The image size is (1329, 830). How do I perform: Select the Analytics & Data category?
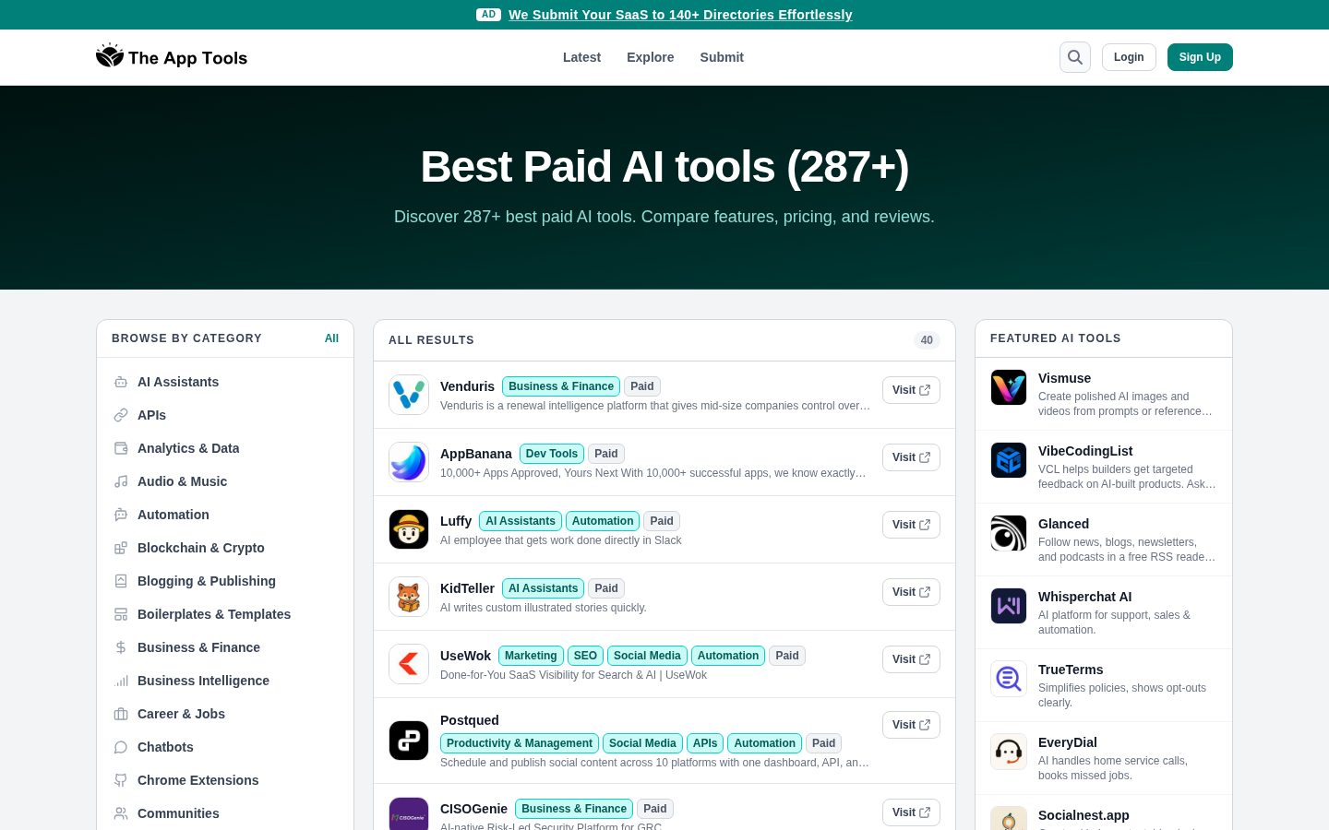coord(225,448)
